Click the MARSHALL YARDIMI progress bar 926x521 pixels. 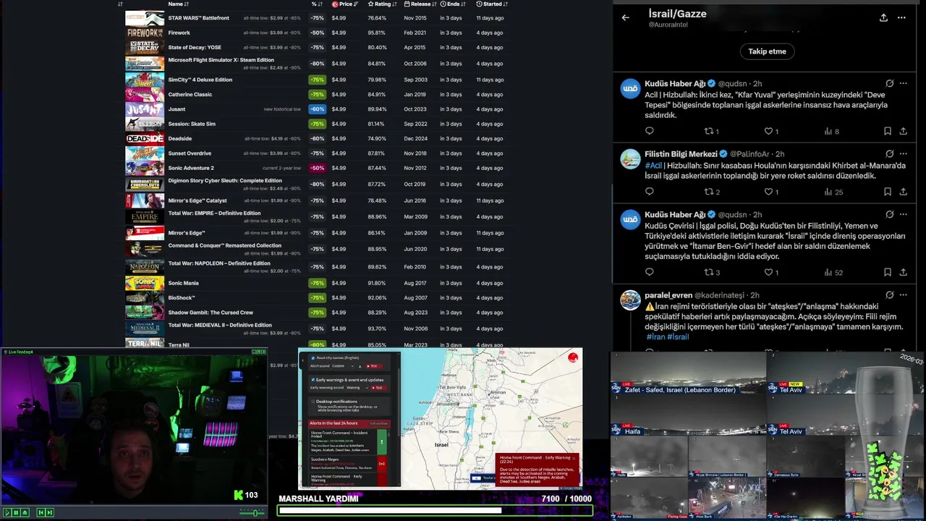(x=435, y=511)
